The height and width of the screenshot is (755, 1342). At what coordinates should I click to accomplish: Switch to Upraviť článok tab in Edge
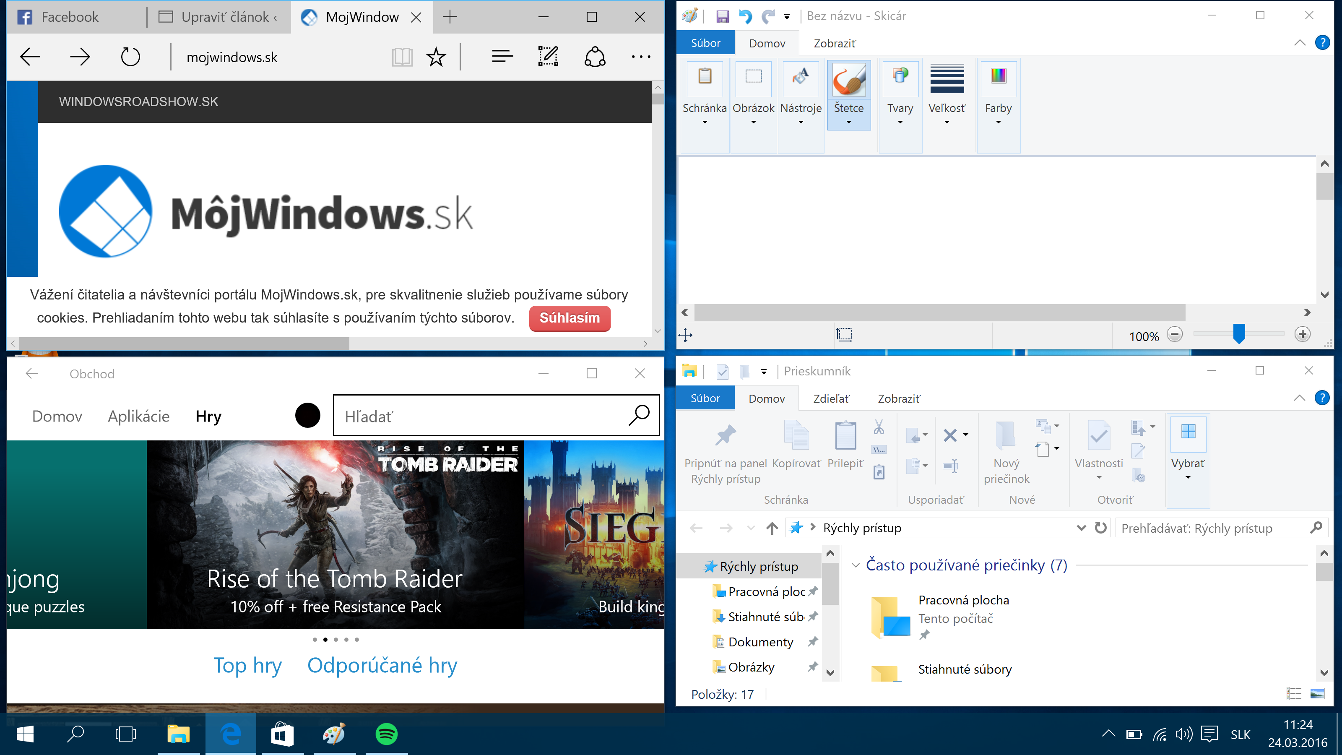pyautogui.click(x=219, y=17)
